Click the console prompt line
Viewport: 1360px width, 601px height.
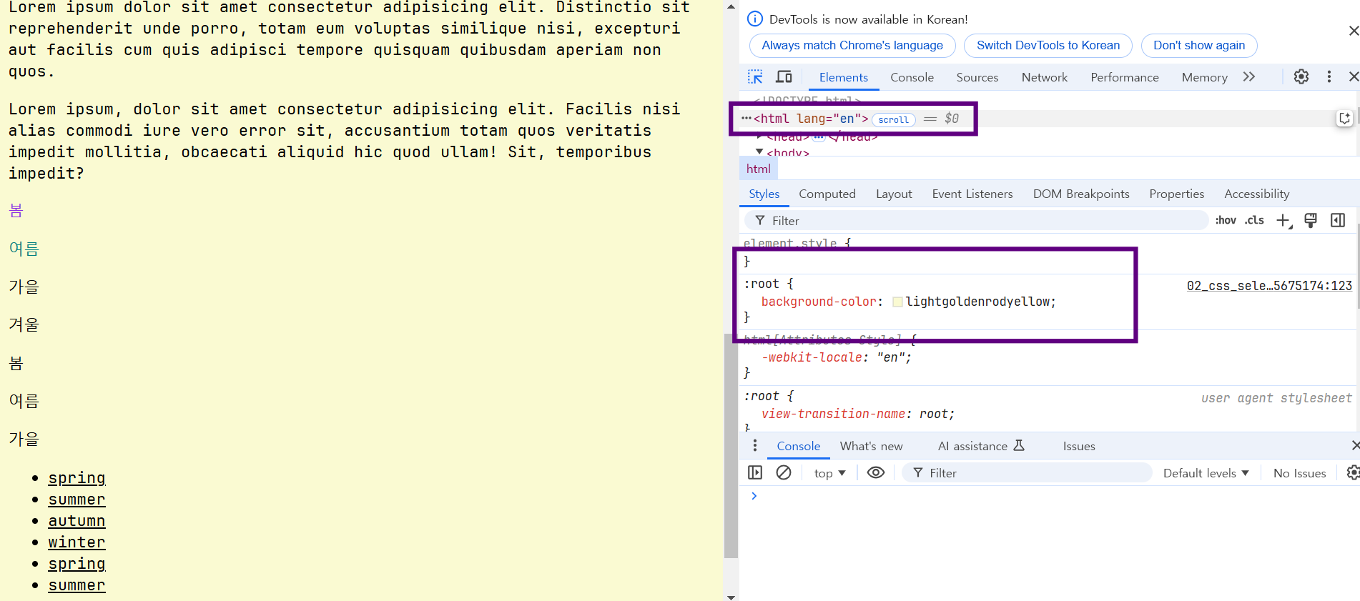click(x=1050, y=496)
